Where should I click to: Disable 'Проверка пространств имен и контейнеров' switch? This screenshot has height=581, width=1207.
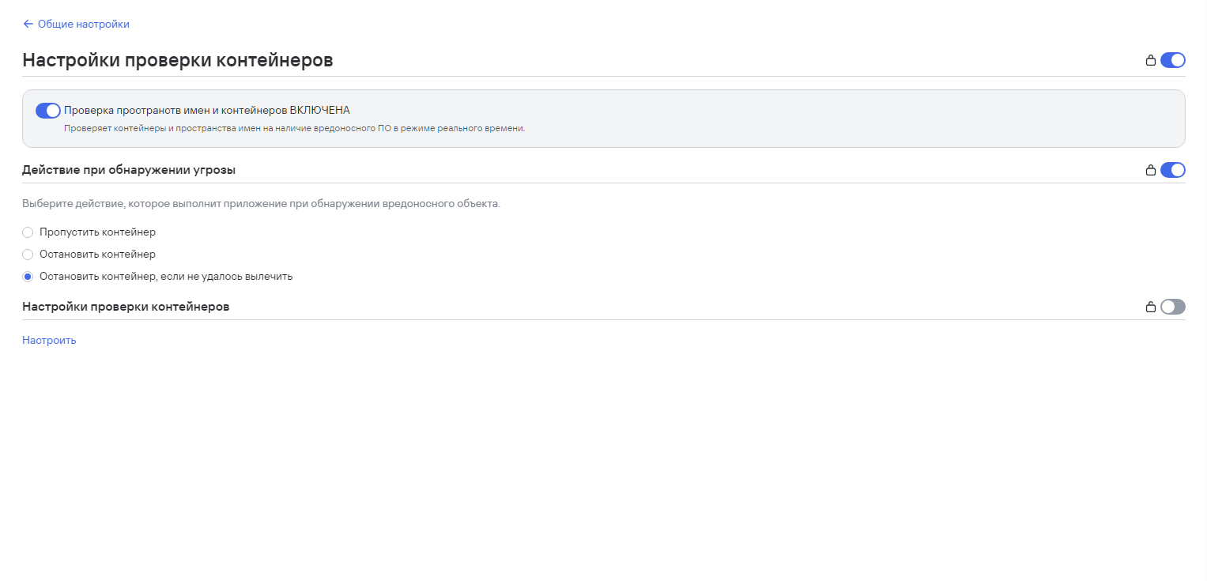click(x=48, y=111)
